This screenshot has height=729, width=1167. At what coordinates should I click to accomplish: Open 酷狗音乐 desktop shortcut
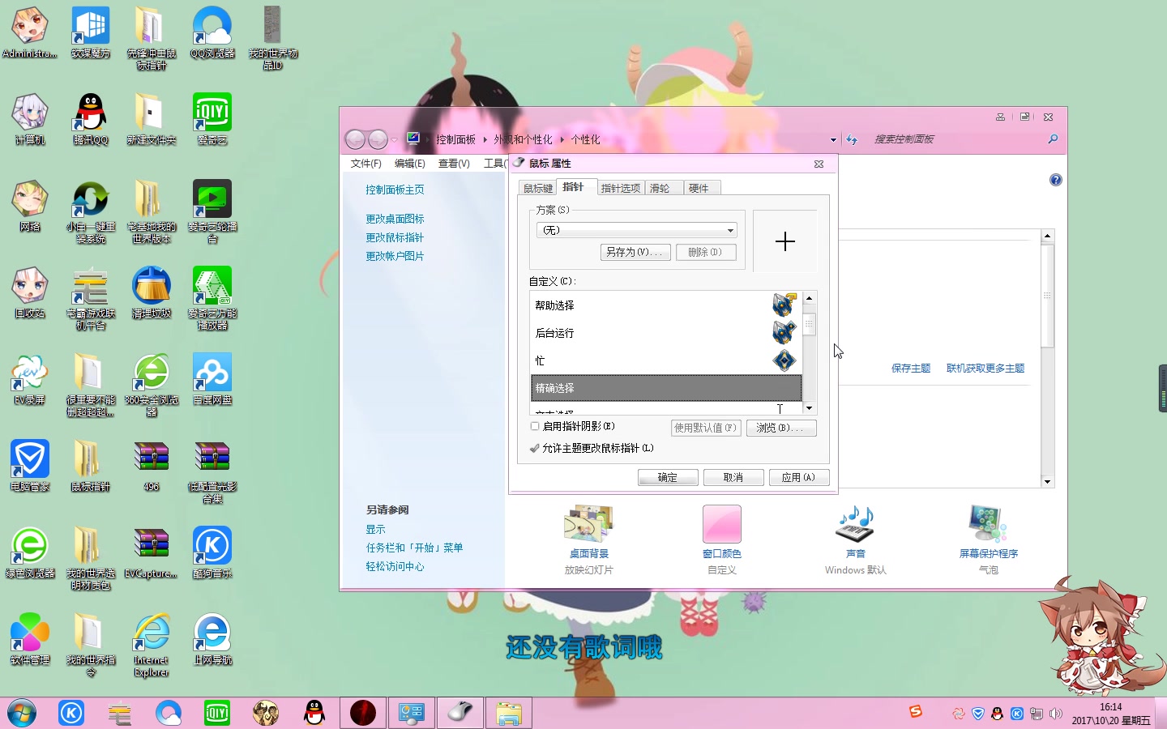[x=212, y=552]
